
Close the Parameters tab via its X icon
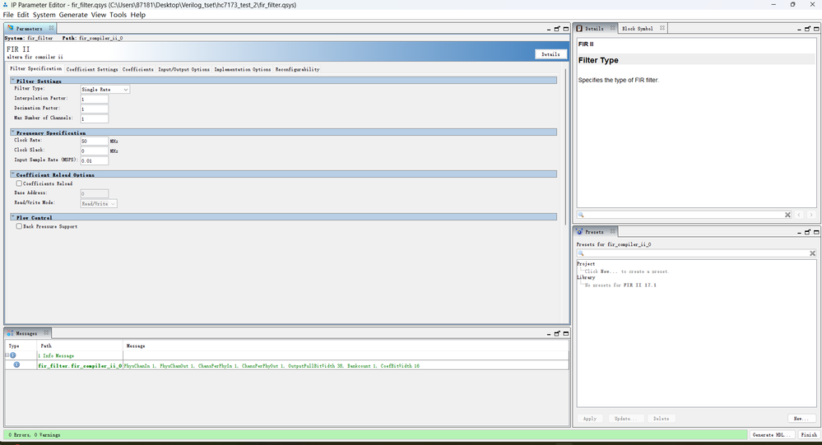coord(51,28)
